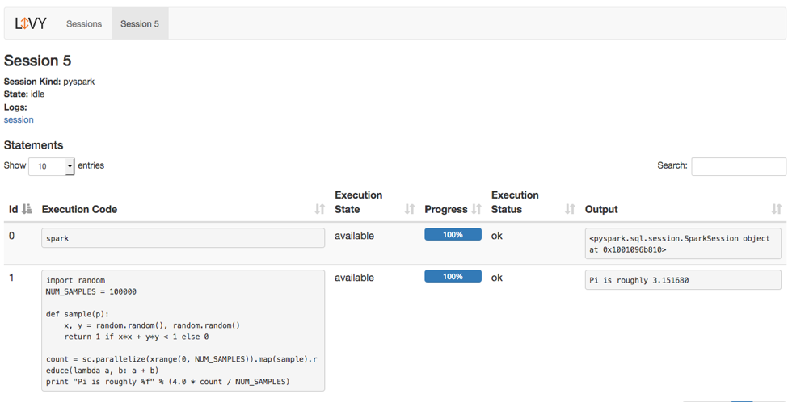This screenshot has width=788, height=402.
Task: Select the Session 5 navigation tab
Action: pos(140,23)
